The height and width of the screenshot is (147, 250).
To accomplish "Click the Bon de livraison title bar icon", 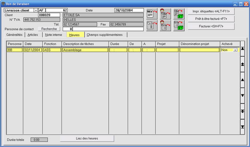I will point(3,4).
